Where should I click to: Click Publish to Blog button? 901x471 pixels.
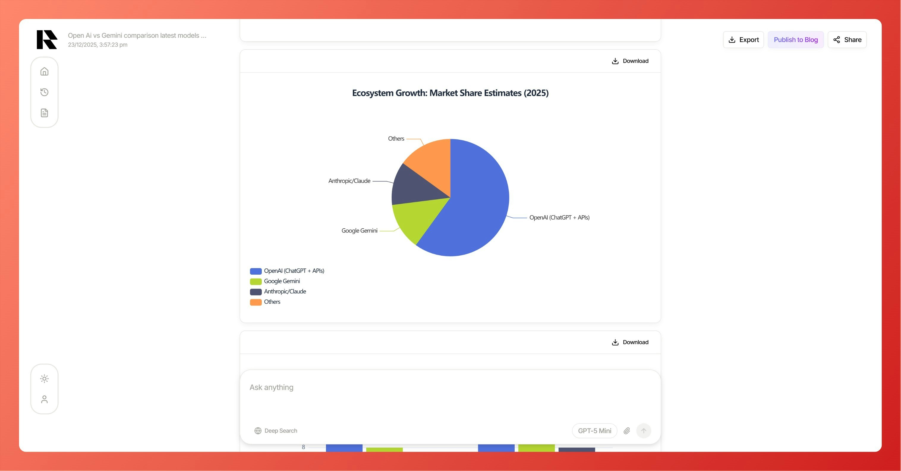[x=796, y=40]
